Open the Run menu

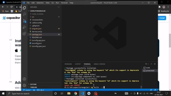57,3
